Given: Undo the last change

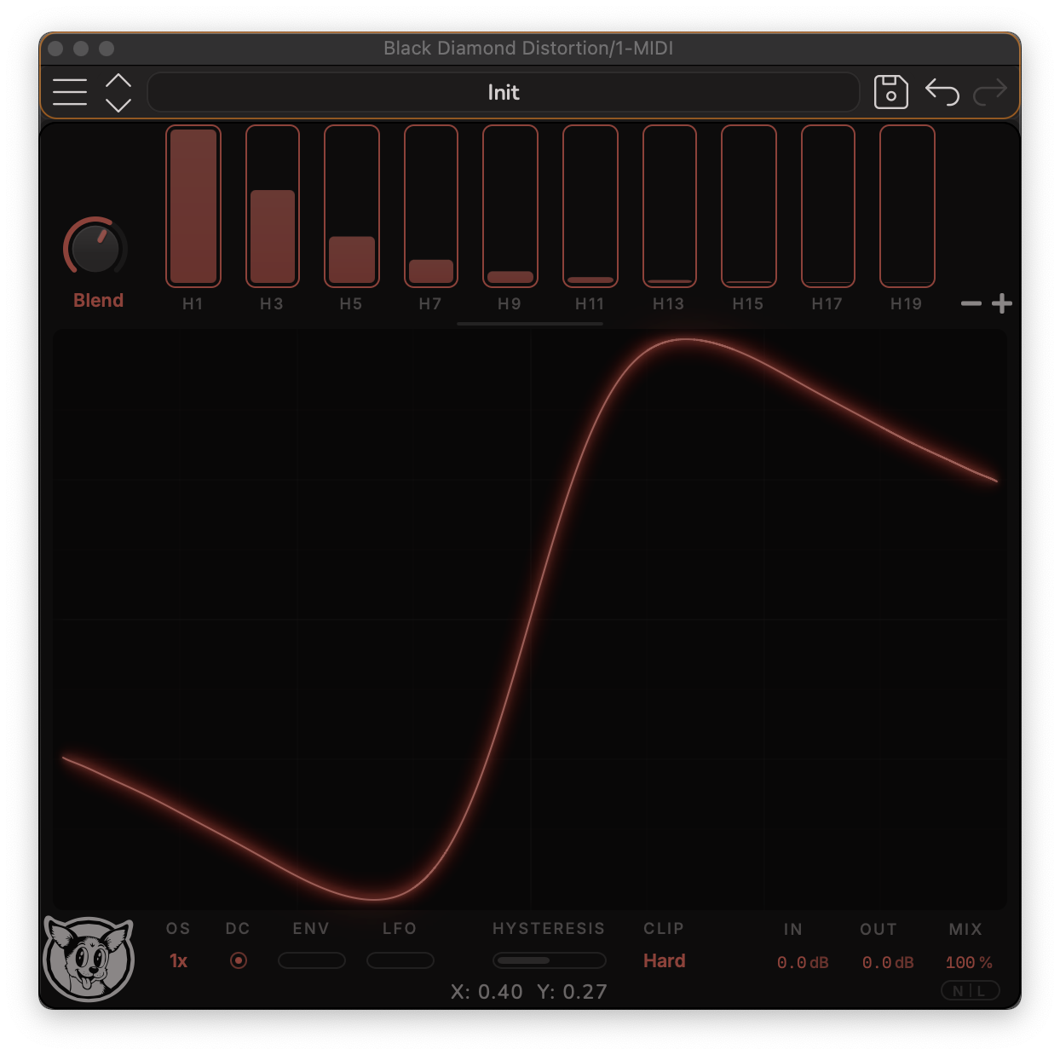Looking at the screenshot, I should coord(942,91).
